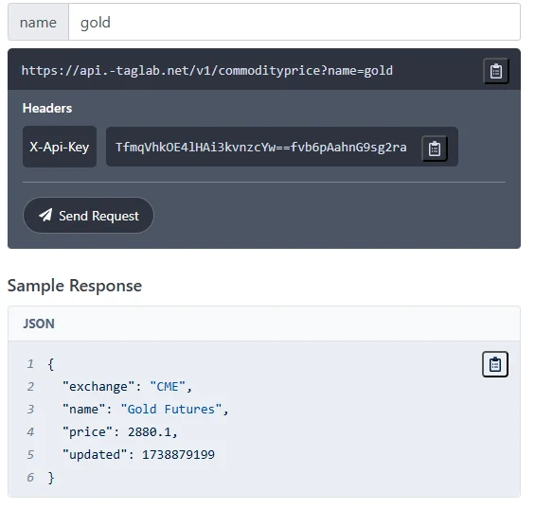The width and height of the screenshot is (535, 508).
Task: Click the "Gold Futures" value in JSON
Action: (x=171, y=409)
